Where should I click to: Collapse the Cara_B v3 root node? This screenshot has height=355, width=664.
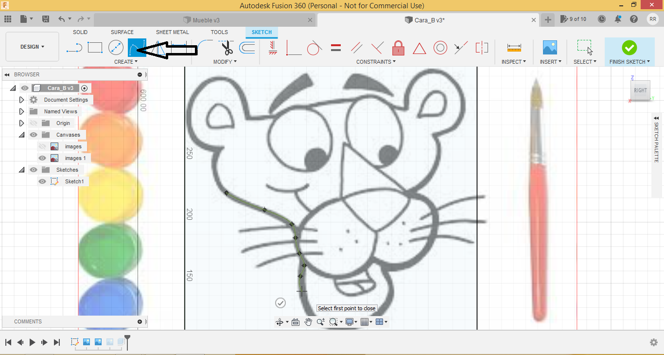[x=12, y=88]
